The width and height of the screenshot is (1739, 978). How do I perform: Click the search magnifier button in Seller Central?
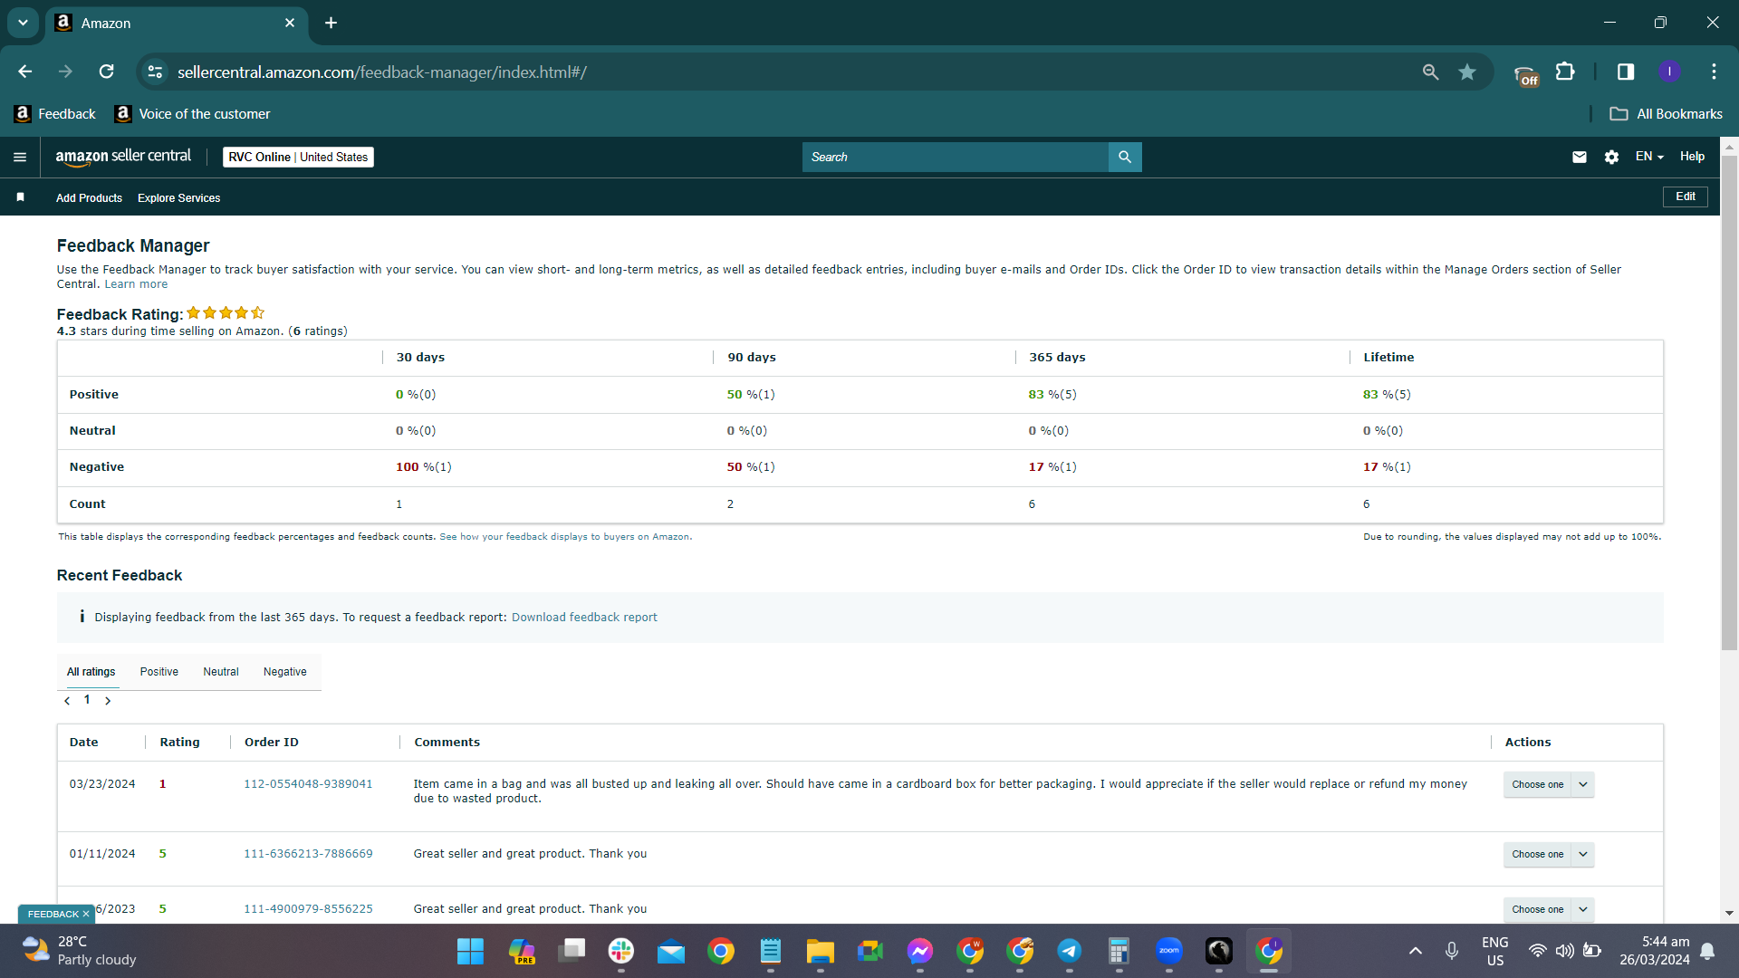click(1125, 157)
